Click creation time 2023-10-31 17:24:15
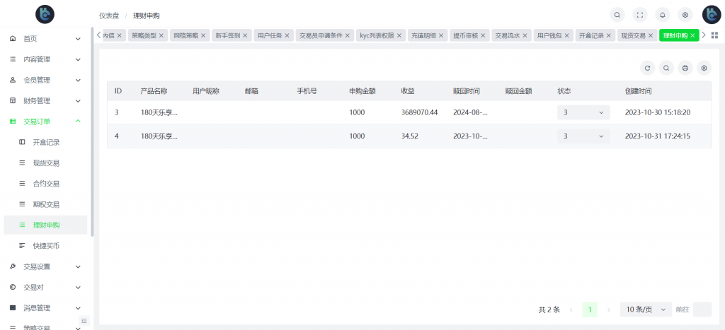This screenshot has width=725, height=330. [658, 136]
